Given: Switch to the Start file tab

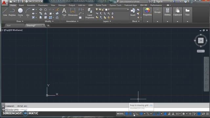Looking at the screenshot, I should (x=9, y=26).
